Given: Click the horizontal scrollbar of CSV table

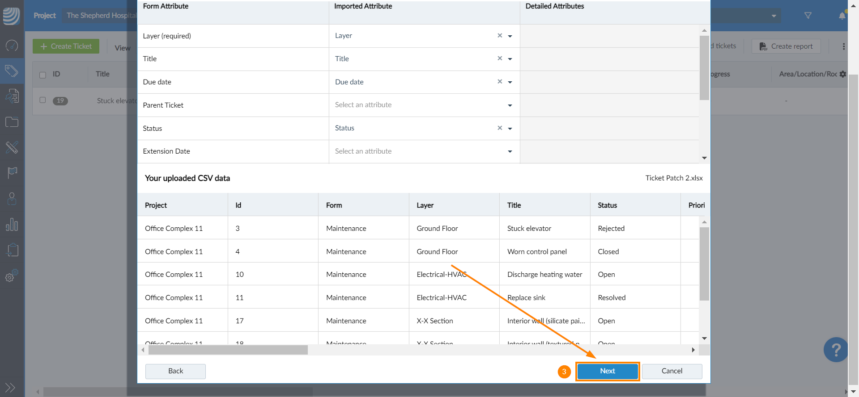Looking at the screenshot, I should [228, 350].
